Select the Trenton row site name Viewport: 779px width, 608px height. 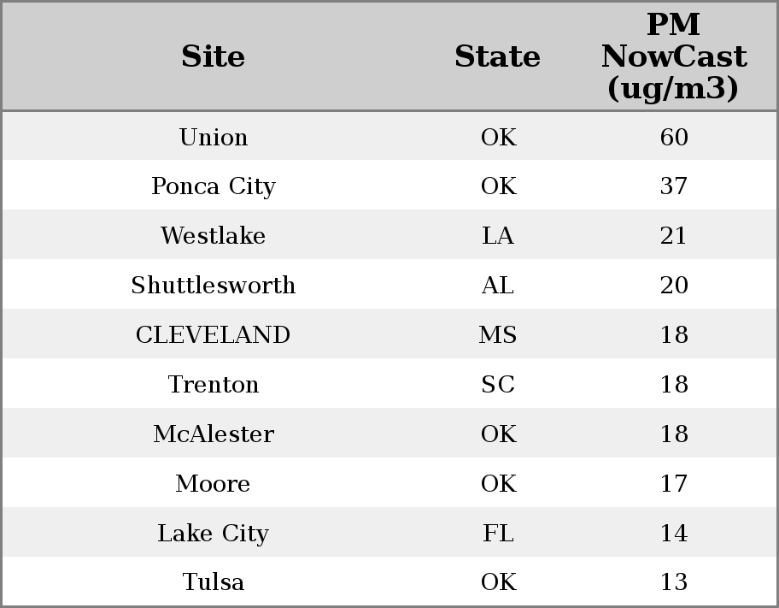[x=214, y=384]
